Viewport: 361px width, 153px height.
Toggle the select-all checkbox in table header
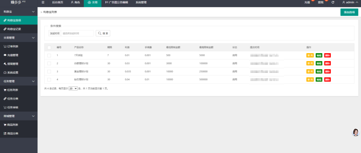49,47
